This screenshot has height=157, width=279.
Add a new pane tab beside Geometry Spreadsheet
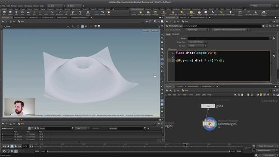coord(22,120)
